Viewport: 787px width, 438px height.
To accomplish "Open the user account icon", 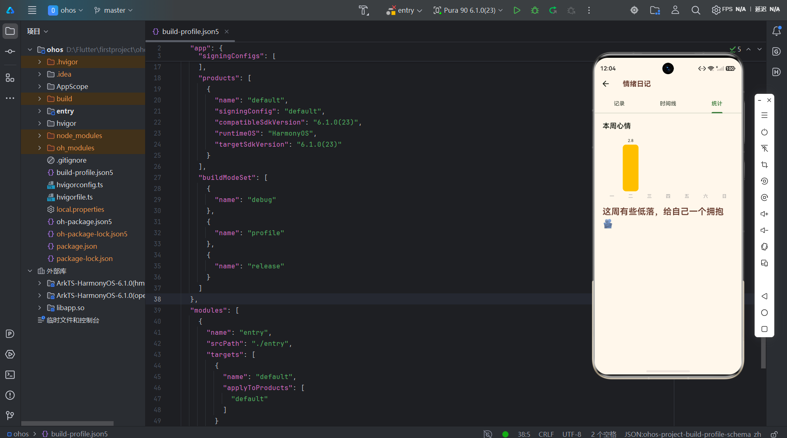I will 675,10.
